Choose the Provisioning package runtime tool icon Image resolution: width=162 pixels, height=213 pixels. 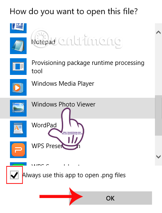coord(18,67)
